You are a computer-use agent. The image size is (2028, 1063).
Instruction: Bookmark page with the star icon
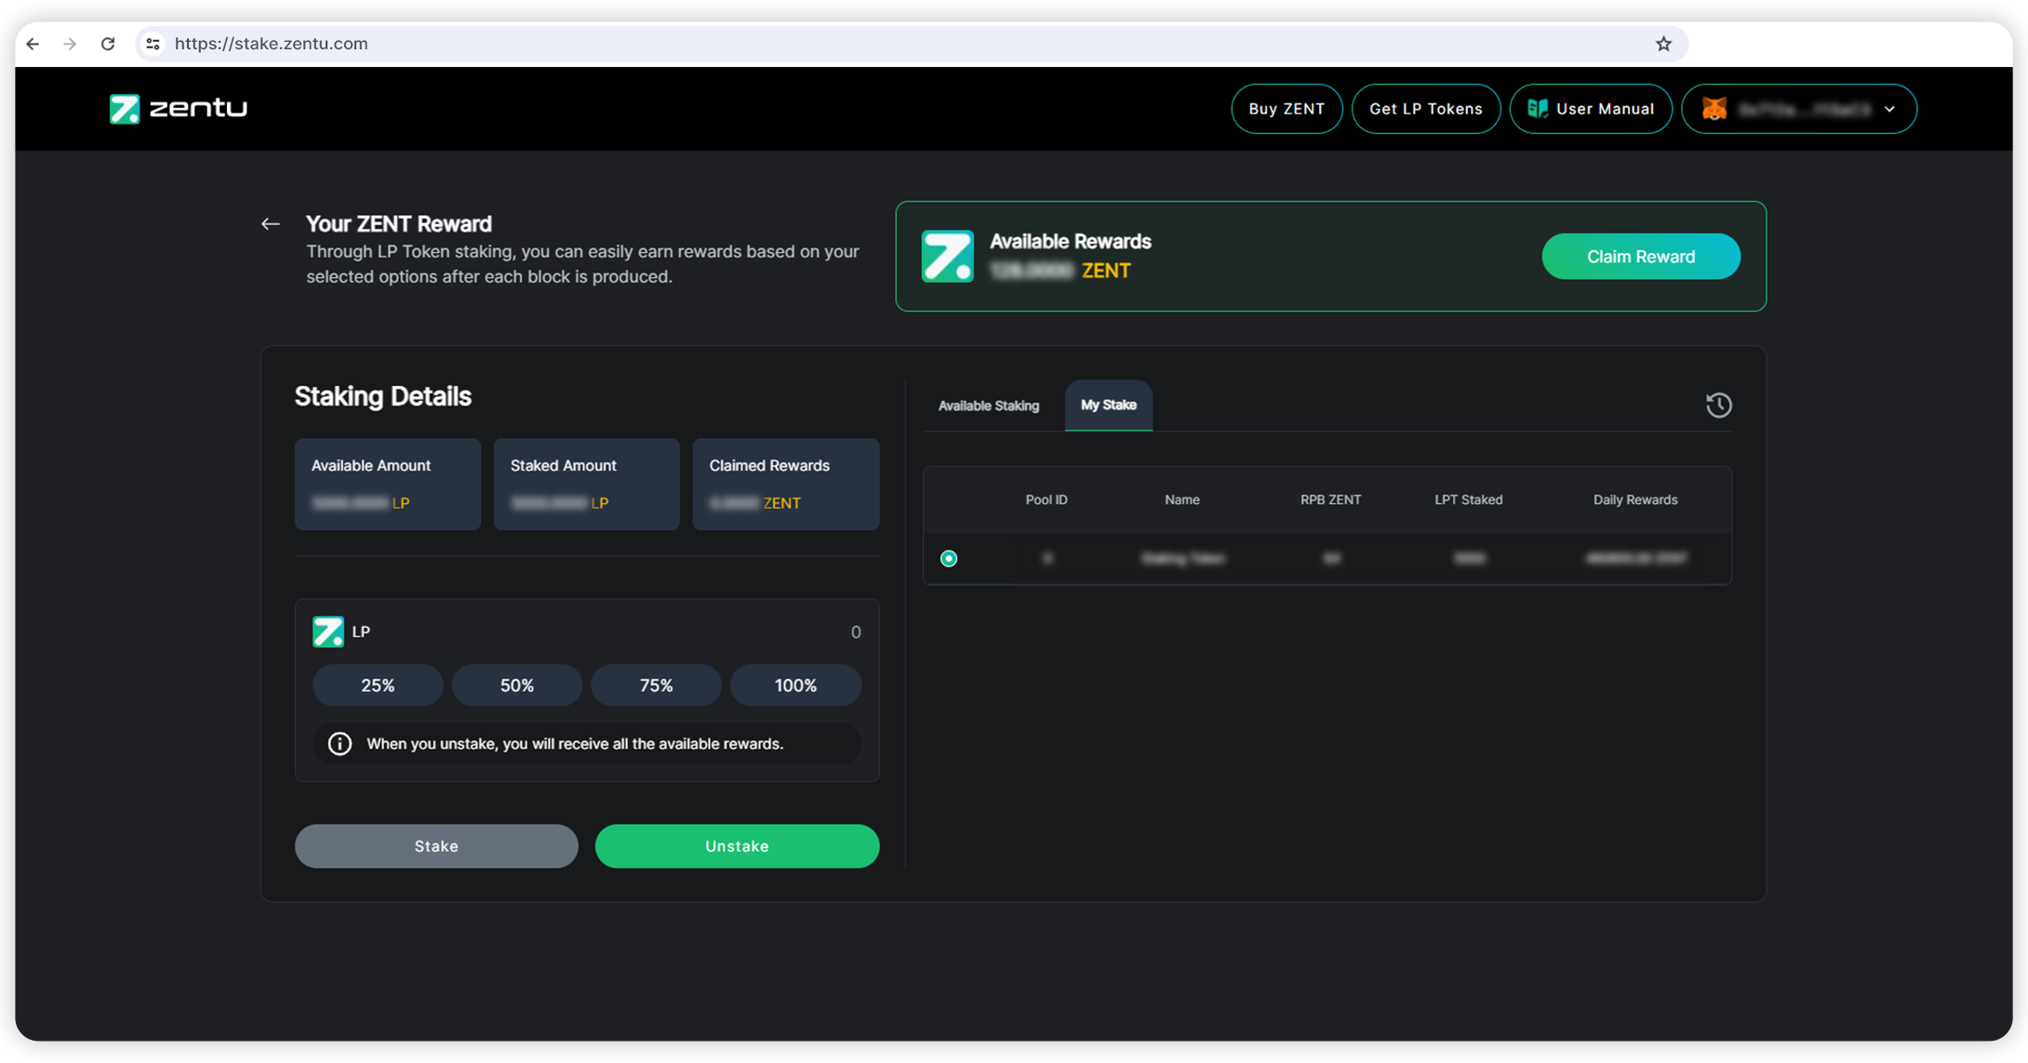tap(1663, 44)
